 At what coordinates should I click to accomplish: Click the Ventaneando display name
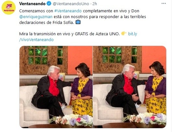pyautogui.click(x=32, y=4)
